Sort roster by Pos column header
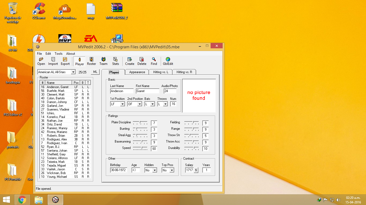The width and height of the screenshot is (366, 205). (76, 83)
